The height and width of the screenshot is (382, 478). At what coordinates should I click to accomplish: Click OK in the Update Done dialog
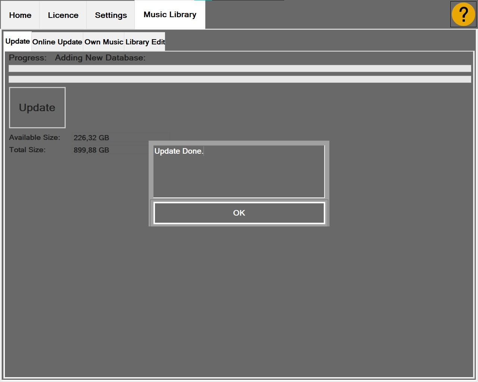coord(239,213)
